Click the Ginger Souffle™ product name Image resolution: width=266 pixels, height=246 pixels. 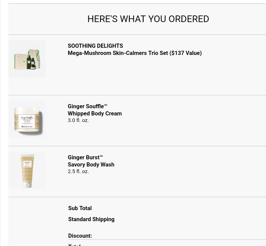click(88, 106)
